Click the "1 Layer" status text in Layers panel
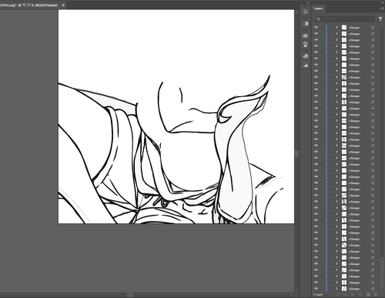This screenshot has width=385, height=298. click(318, 294)
